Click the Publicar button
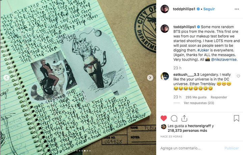The height and width of the screenshot is (155, 243). pos(232,148)
